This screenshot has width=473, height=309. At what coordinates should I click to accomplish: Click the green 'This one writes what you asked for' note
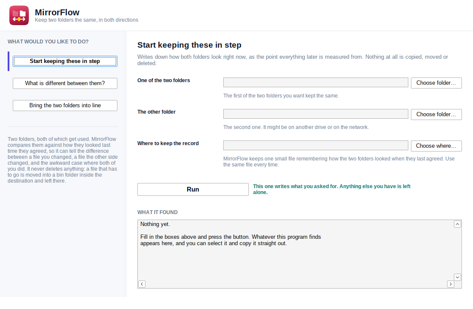tap(331, 189)
